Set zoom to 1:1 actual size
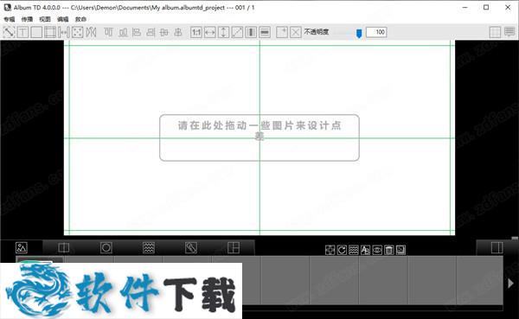 [196, 32]
